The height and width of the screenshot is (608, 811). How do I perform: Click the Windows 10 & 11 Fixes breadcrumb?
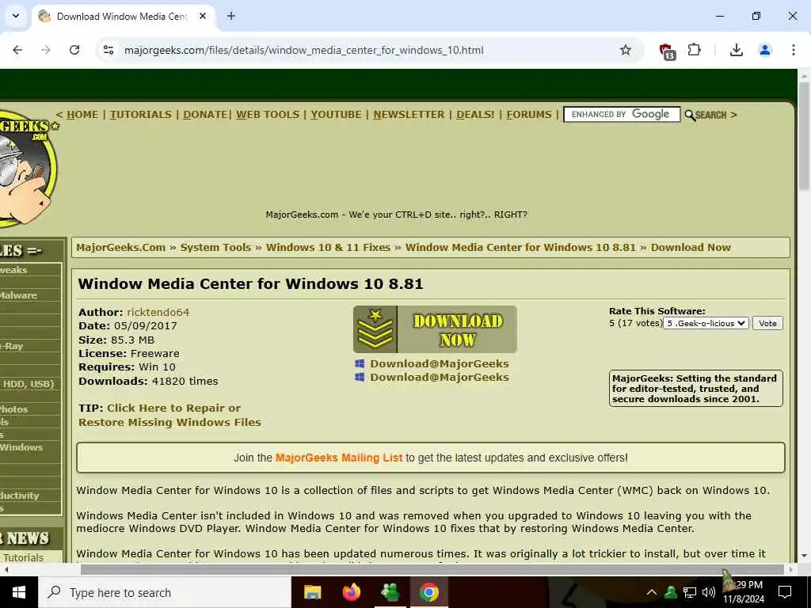tap(329, 247)
